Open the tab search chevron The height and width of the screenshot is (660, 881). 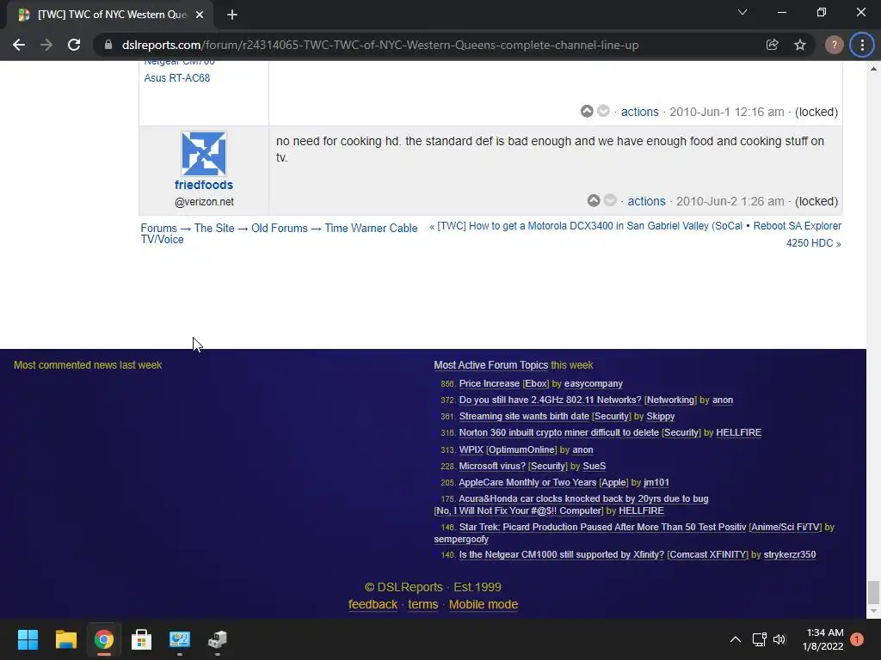(742, 12)
